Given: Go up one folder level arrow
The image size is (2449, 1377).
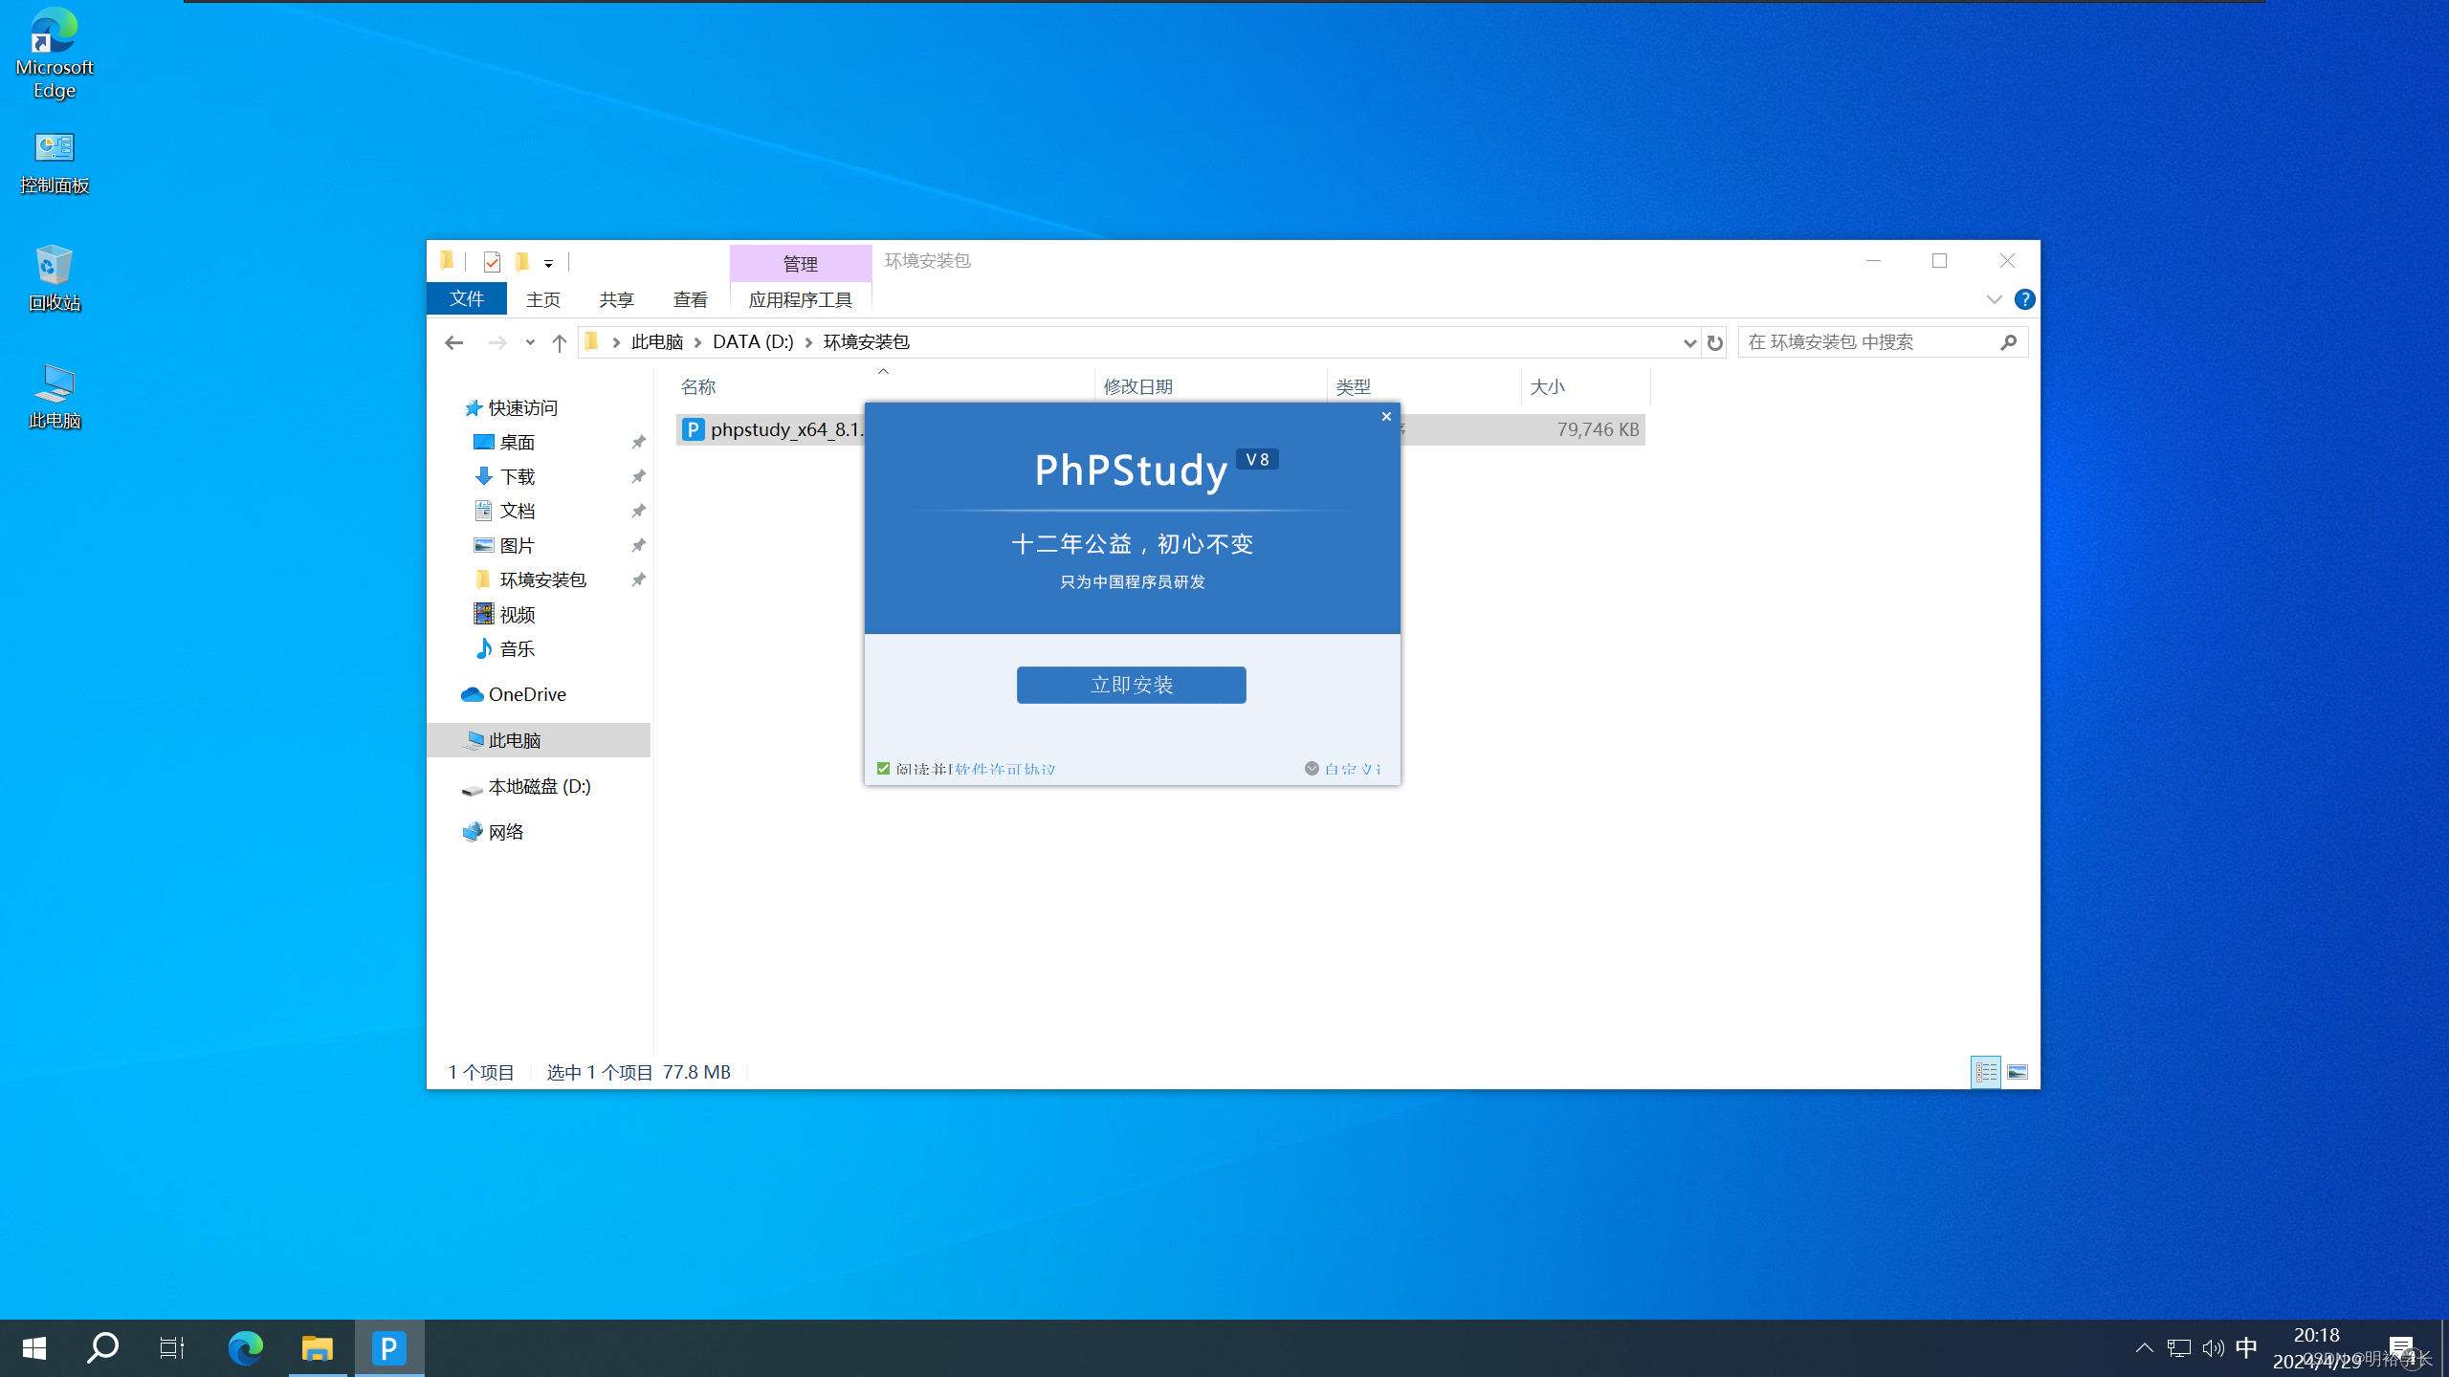Looking at the screenshot, I should [560, 342].
